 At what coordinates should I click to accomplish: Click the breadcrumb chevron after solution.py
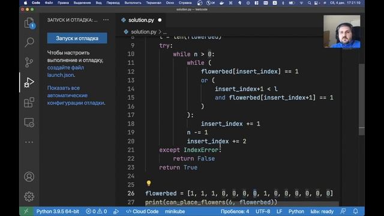pos(160,32)
